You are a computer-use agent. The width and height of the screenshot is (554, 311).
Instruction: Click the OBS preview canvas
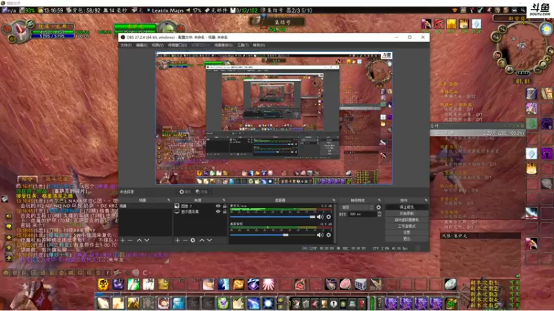tap(274, 117)
